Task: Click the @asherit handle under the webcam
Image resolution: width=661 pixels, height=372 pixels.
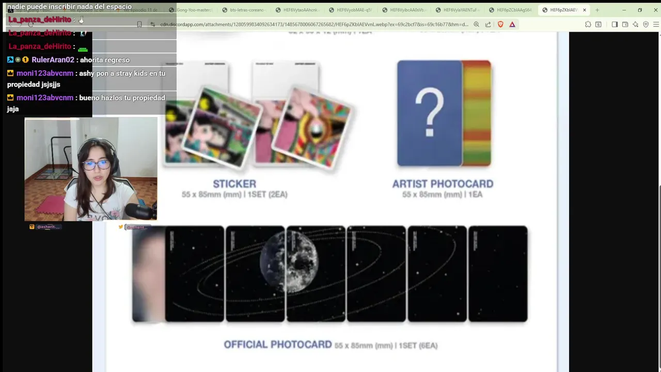Action: [x=49, y=227]
